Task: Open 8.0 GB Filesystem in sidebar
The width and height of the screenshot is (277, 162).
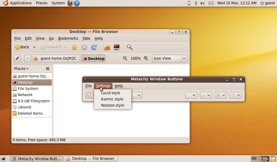Action: click(x=32, y=101)
